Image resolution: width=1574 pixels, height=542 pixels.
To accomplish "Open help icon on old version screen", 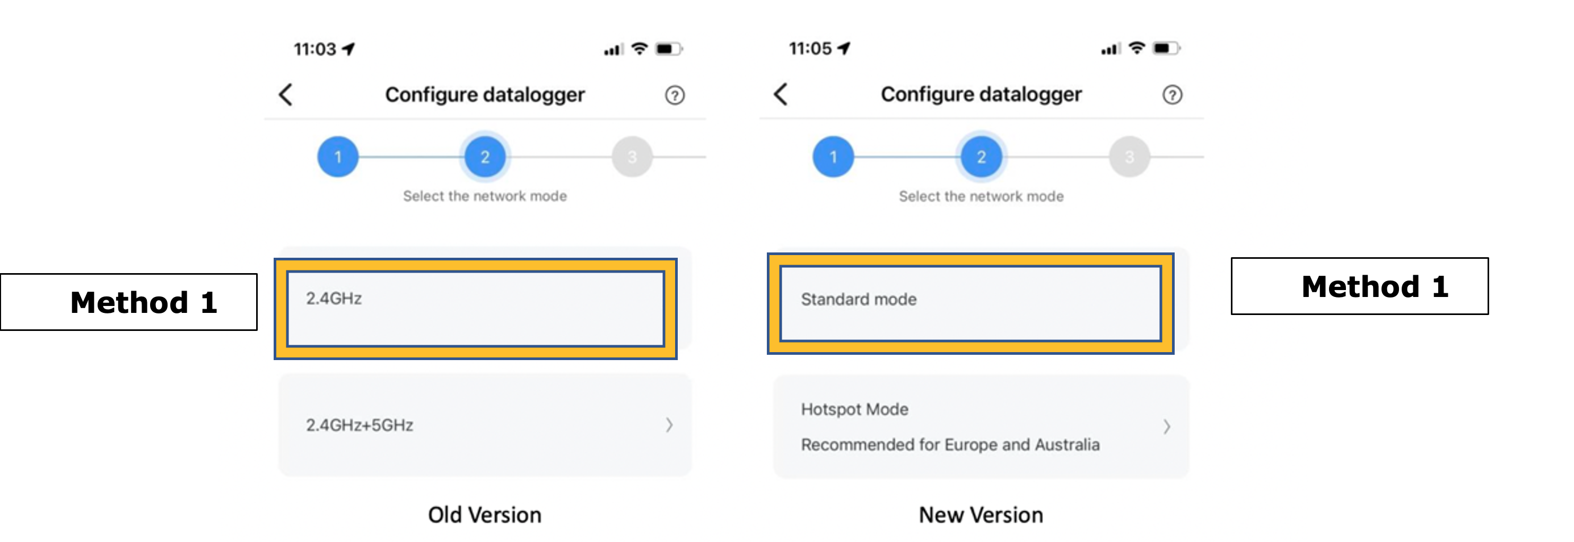I will [675, 95].
